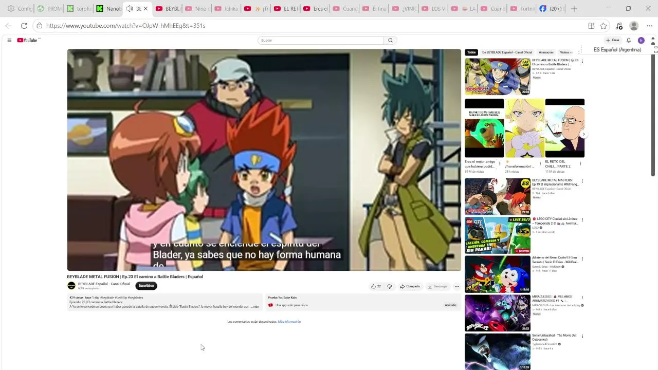Open the YouTube hamburger guide menu

[x=9, y=40]
